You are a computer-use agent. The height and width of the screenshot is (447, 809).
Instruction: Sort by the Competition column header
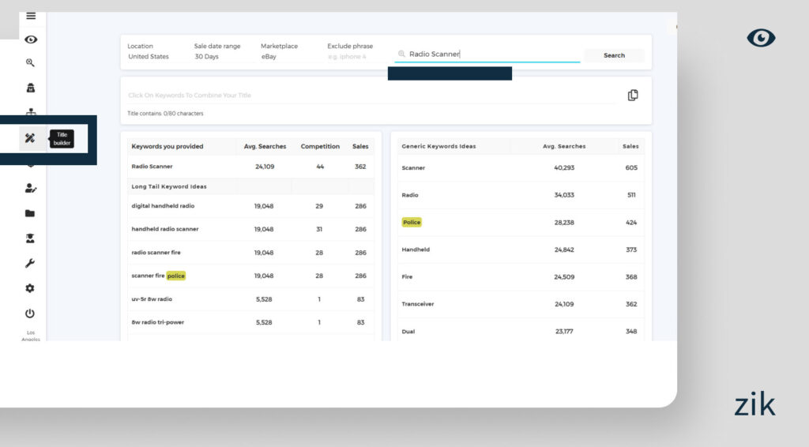point(320,147)
